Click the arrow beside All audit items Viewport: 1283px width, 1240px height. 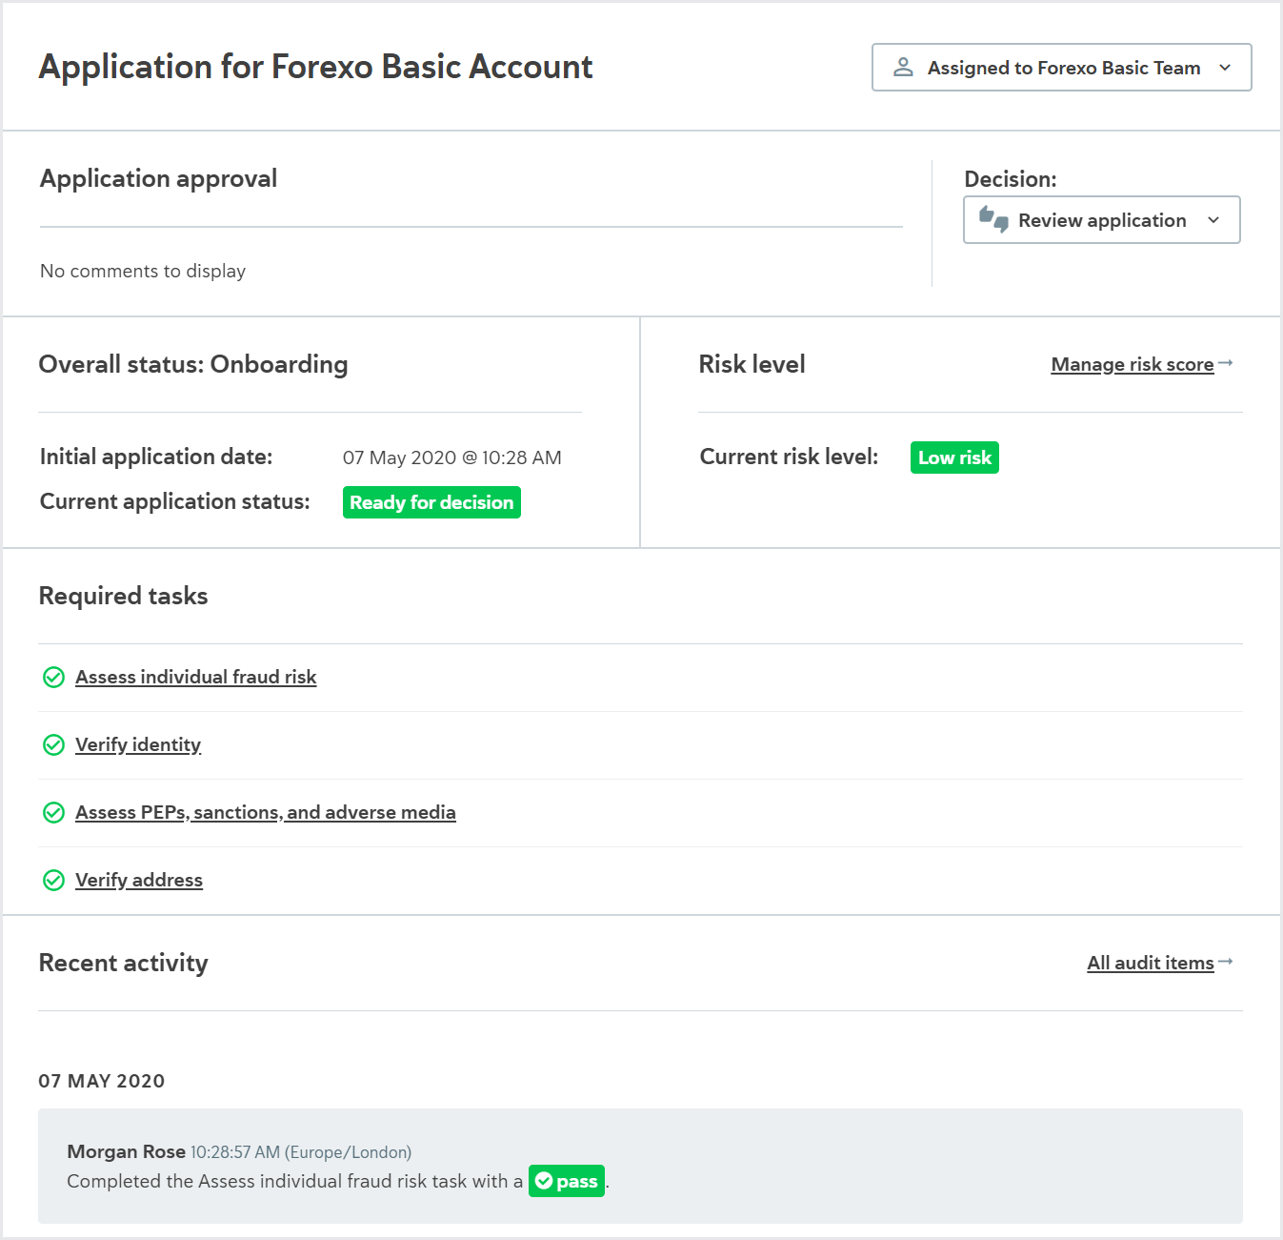coord(1226,962)
